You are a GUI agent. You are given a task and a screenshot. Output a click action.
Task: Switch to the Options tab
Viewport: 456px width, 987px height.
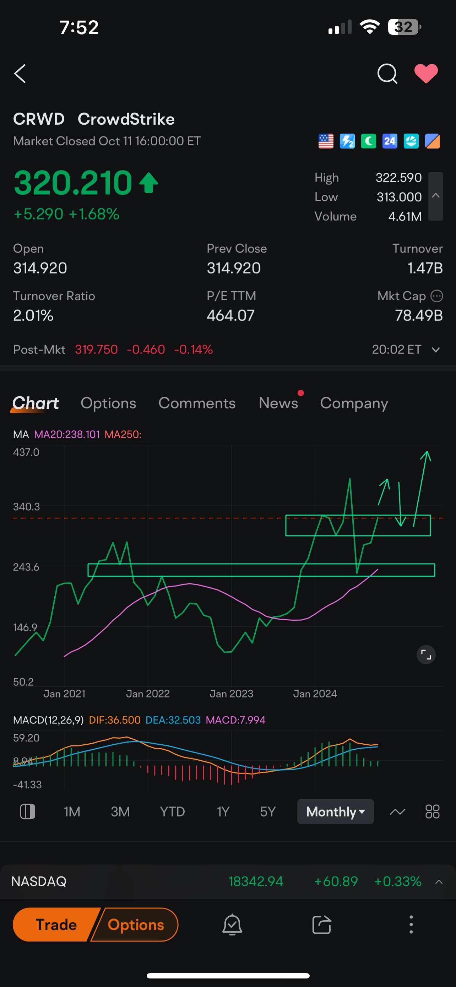[108, 403]
